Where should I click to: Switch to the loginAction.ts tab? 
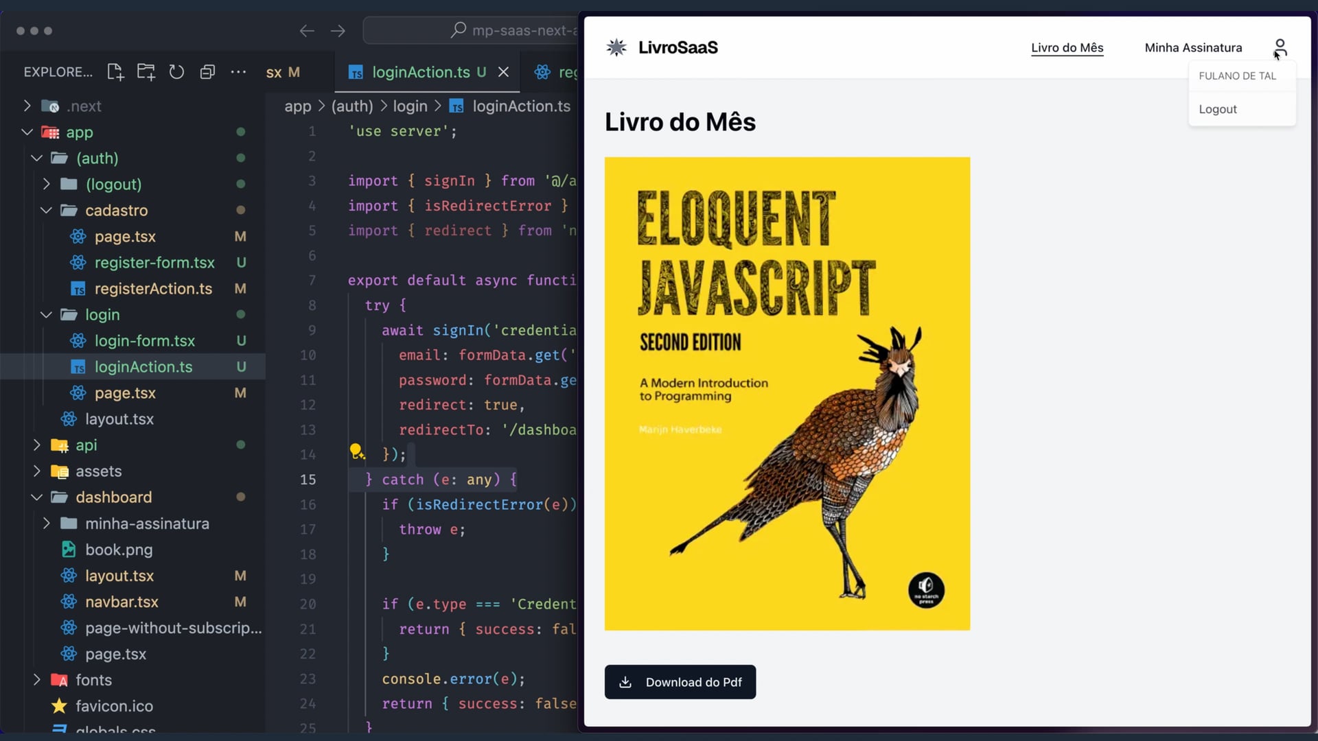pyautogui.click(x=420, y=72)
